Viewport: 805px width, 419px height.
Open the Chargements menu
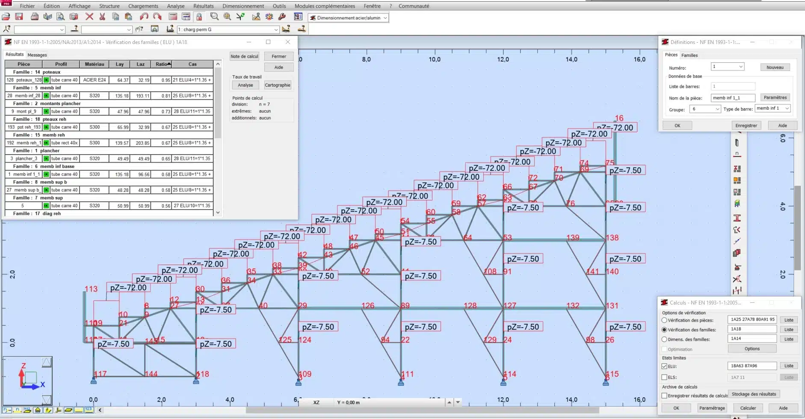tap(143, 6)
